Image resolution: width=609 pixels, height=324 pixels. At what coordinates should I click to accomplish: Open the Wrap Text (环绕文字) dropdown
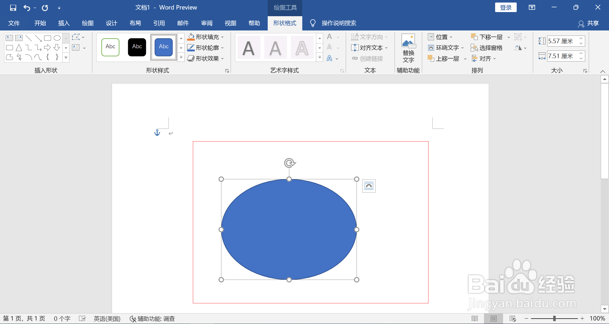coord(446,48)
